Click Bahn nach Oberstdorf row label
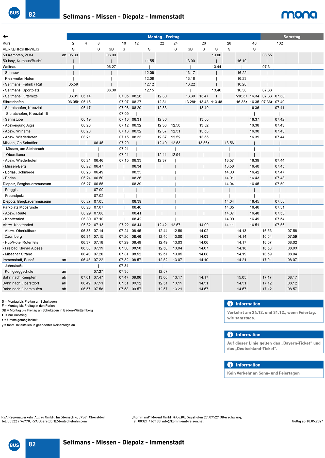Screen dimensions: 325x458 pos(21,283)
